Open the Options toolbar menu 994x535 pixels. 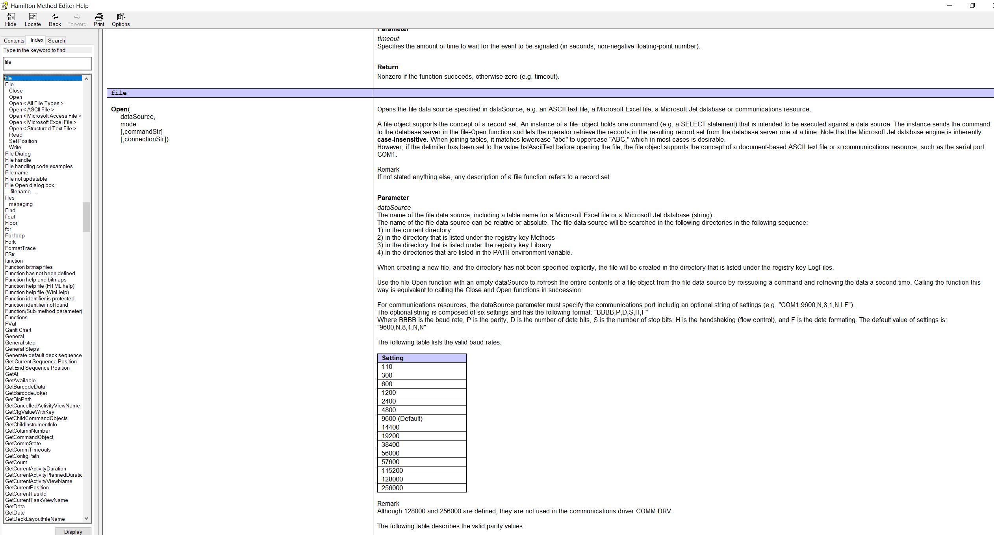click(121, 20)
